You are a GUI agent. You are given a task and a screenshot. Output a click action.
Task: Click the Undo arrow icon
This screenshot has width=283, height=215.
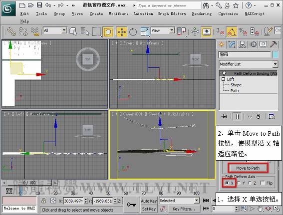(48, 5)
